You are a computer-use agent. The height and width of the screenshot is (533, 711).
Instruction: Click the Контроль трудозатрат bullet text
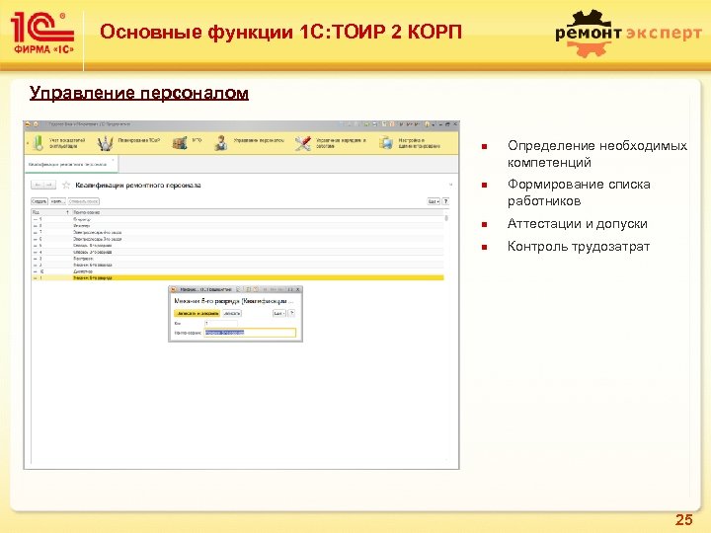[579, 247]
